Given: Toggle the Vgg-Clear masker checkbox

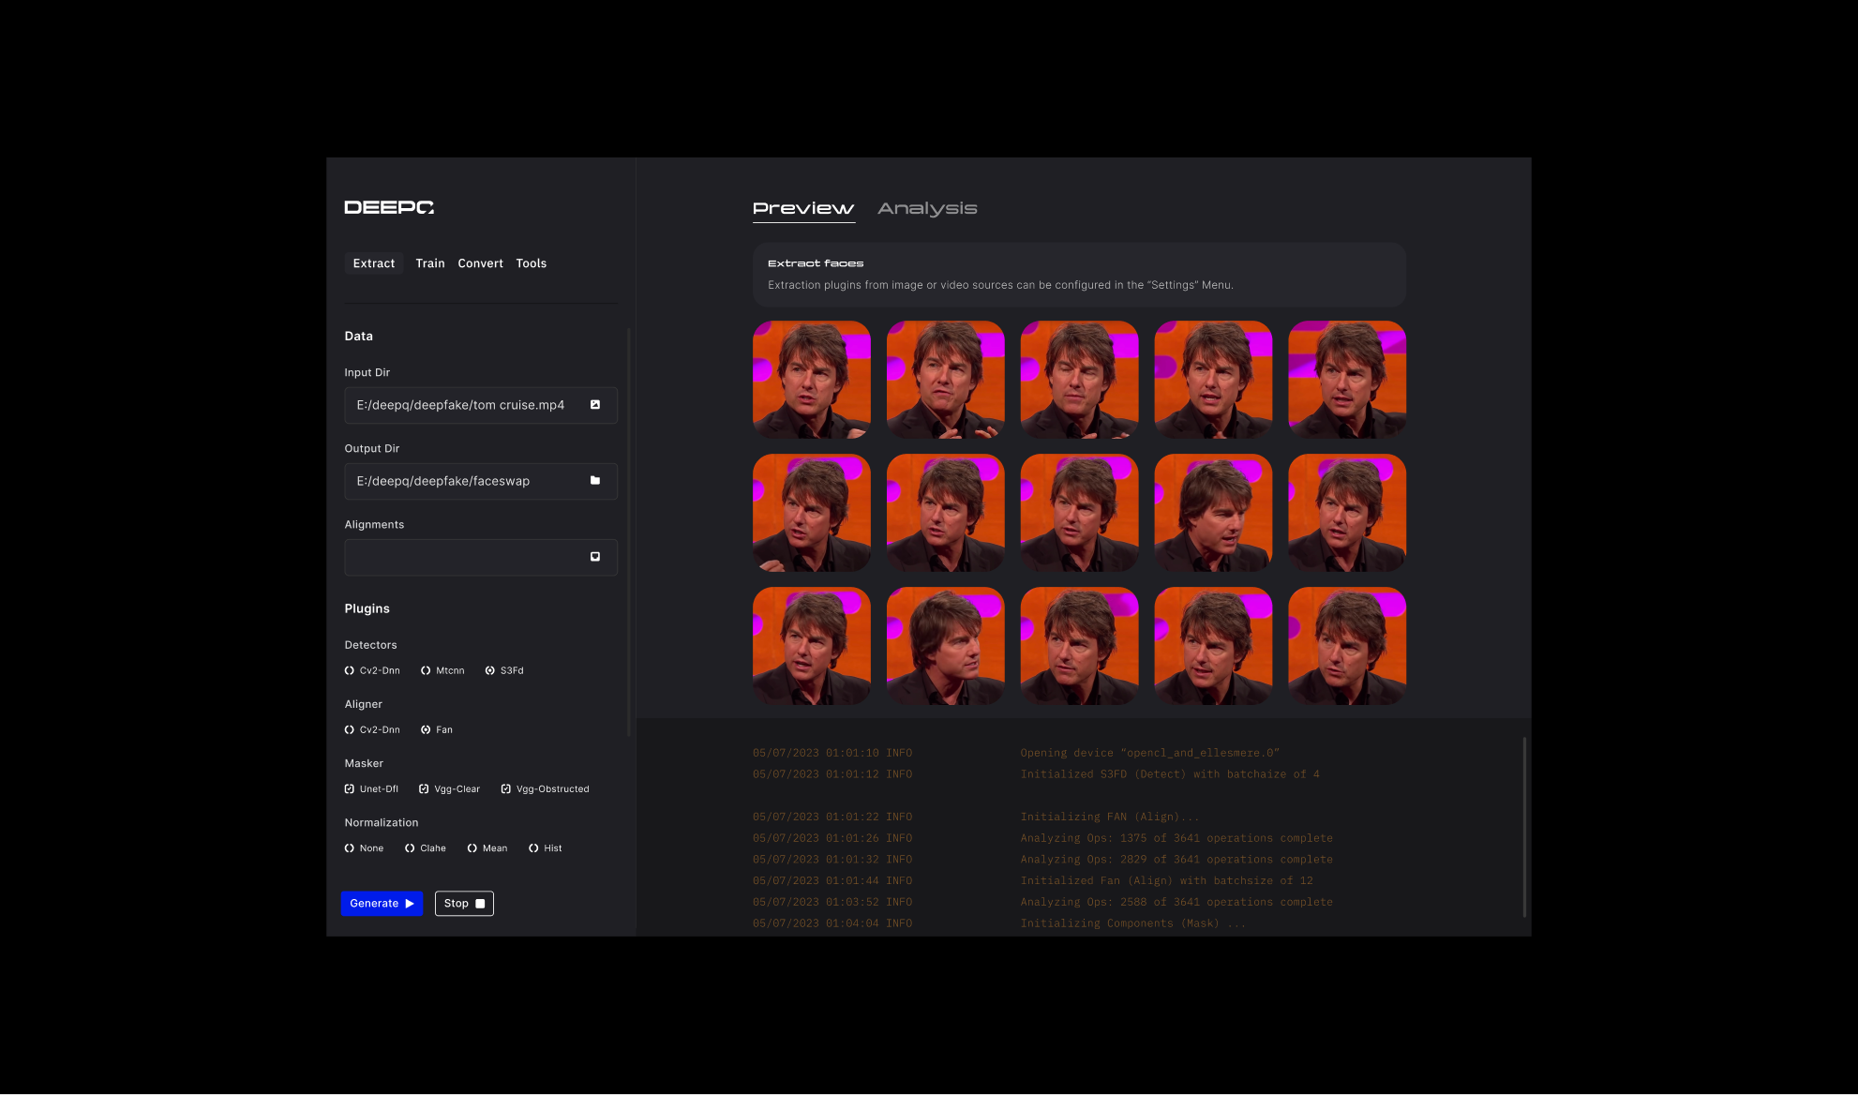Looking at the screenshot, I should (424, 788).
